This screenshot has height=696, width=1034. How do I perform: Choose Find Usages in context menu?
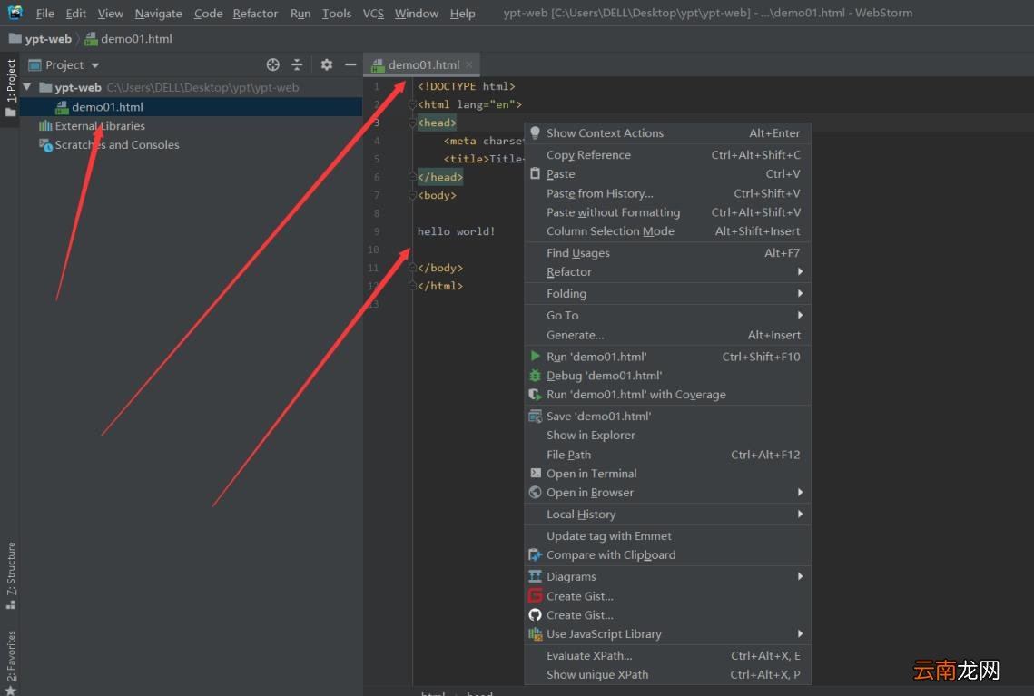667,253
